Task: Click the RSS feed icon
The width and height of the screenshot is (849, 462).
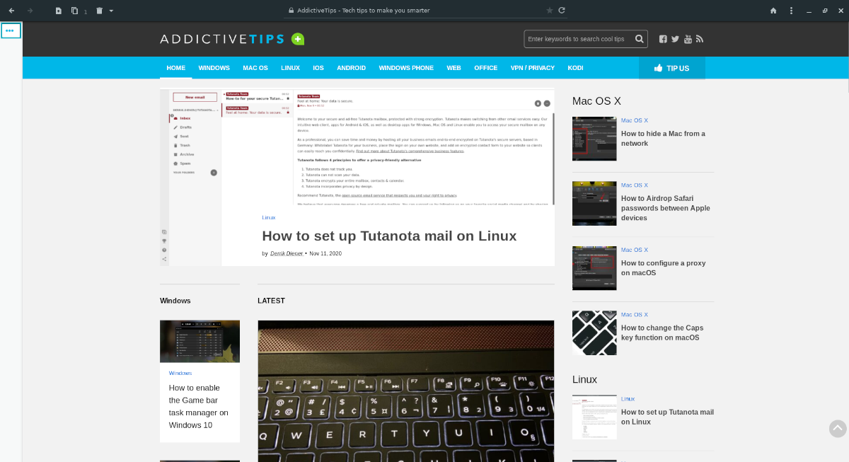Action: click(x=700, y=39)
